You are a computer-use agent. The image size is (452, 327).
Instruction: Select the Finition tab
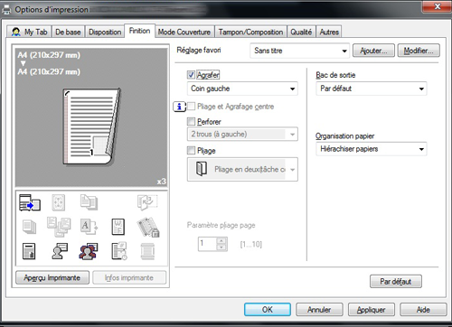(x=139, y=31)
